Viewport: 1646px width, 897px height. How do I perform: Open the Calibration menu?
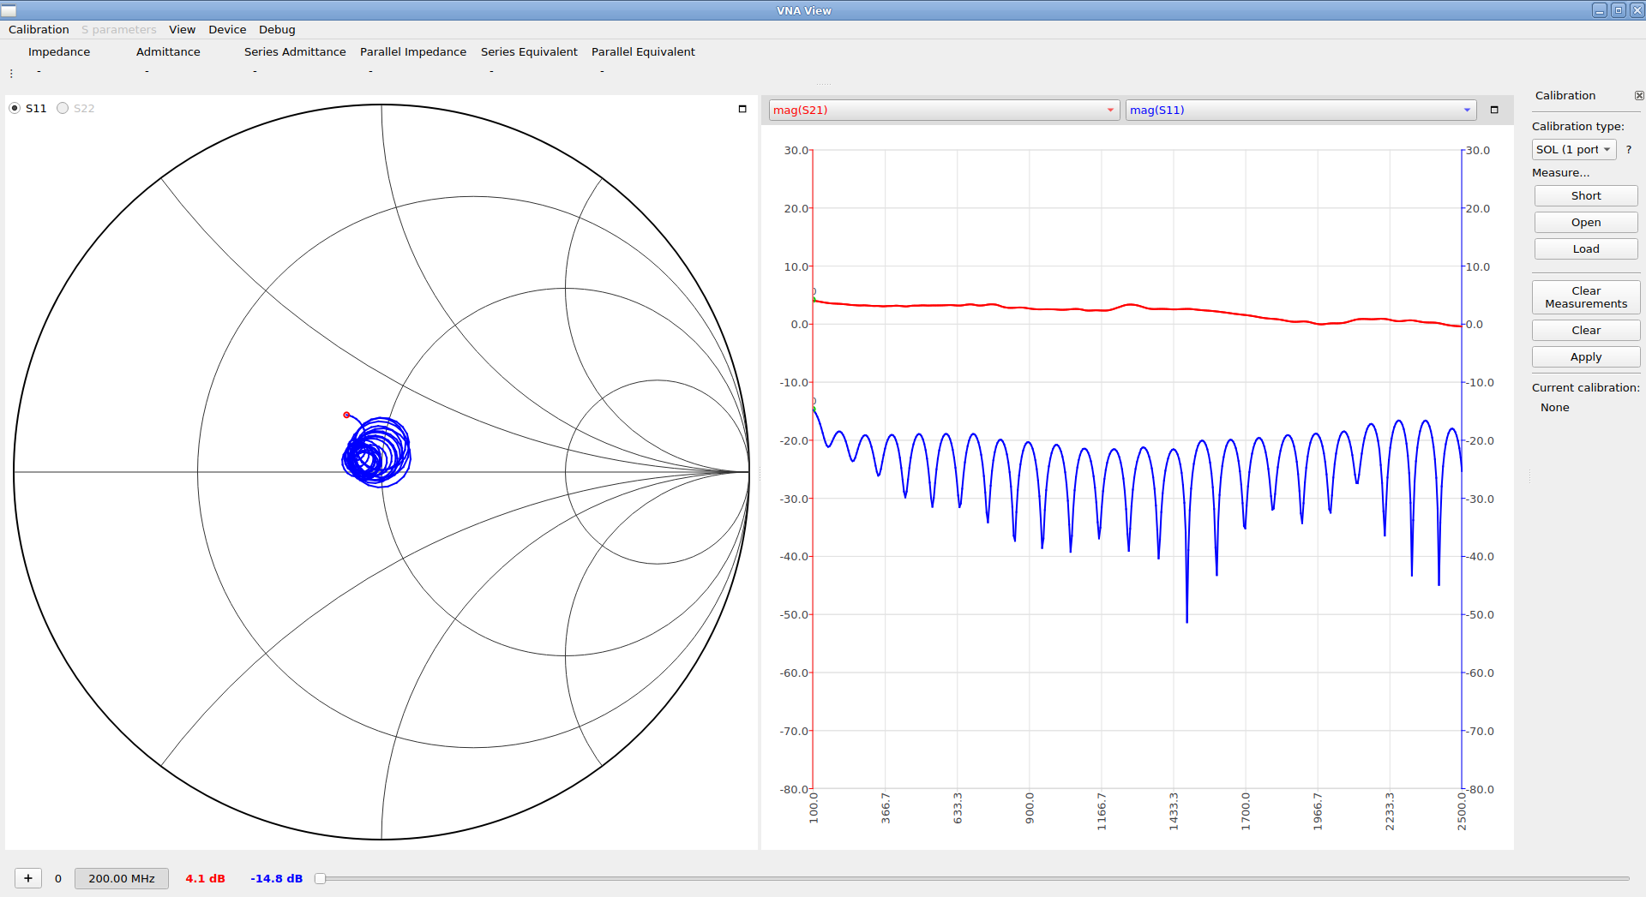39,29
